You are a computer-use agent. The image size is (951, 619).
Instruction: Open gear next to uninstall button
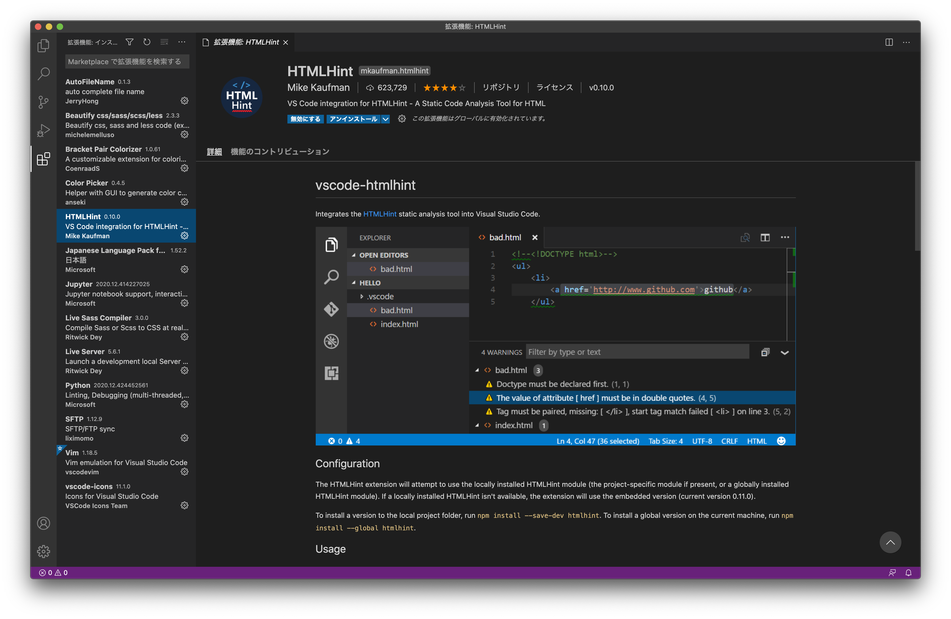point(401,119)
